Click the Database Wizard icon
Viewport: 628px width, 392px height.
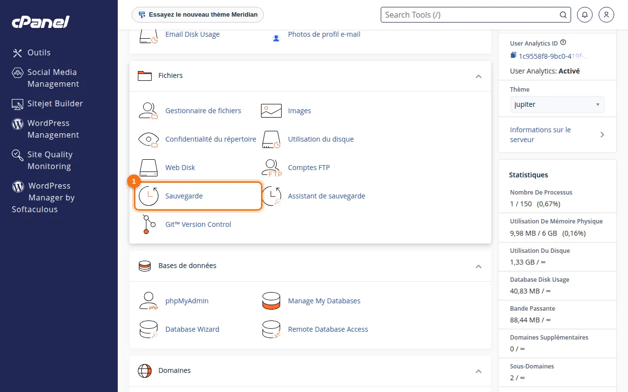tap(148, 329)
